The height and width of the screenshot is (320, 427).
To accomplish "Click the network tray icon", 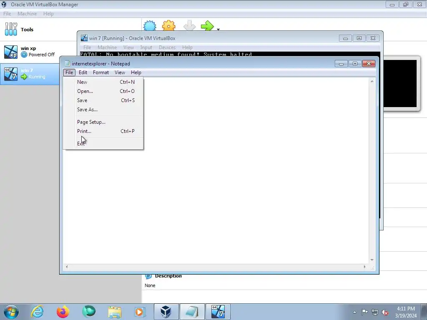I will (x=375, y=312).
